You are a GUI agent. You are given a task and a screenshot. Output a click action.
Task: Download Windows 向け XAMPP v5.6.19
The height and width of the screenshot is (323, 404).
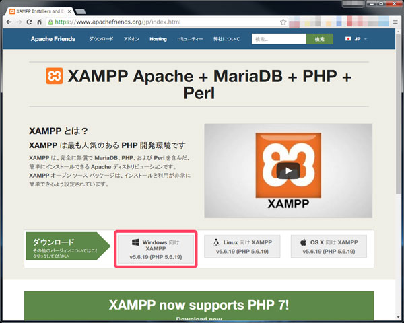point(156,249)
